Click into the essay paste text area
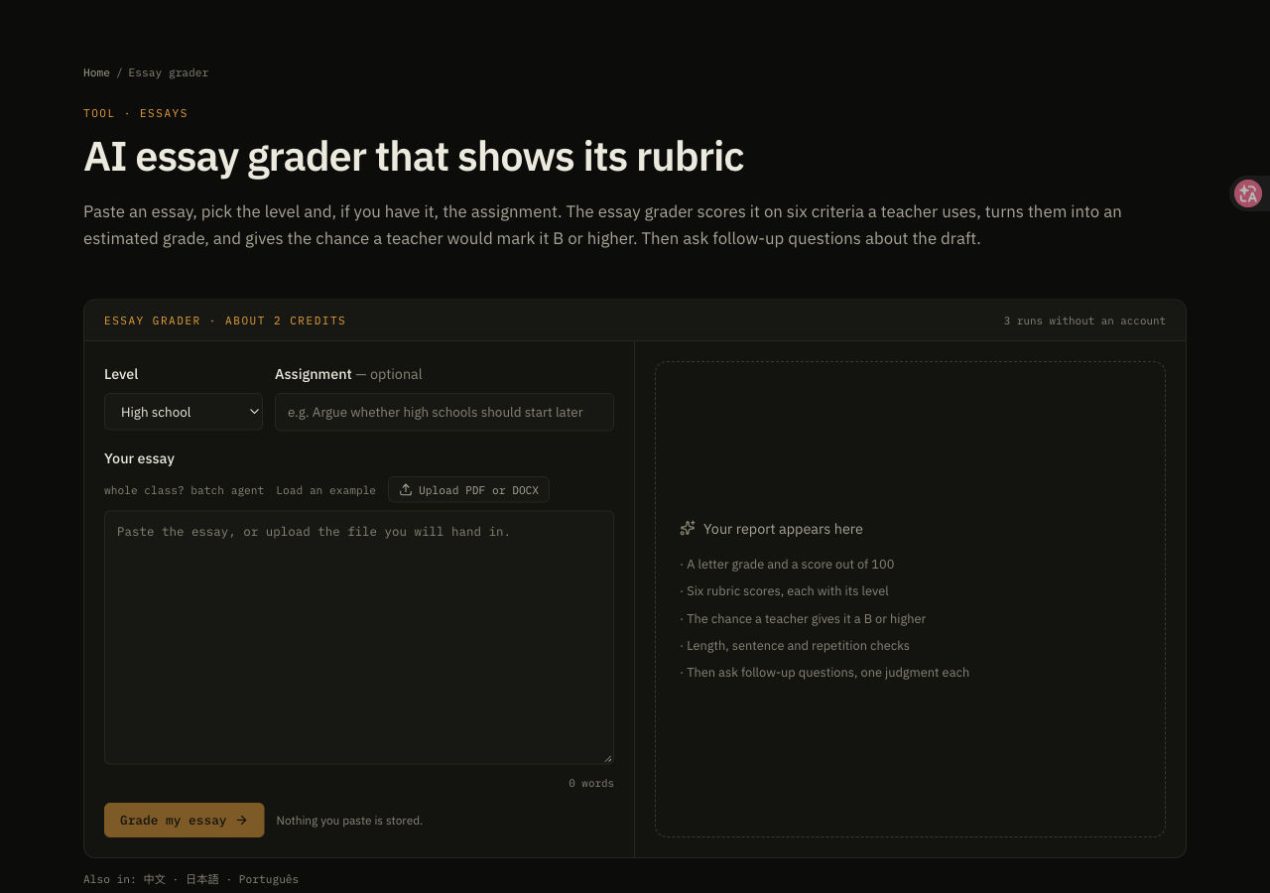This screenshot has width=1270, height=893. tap(359, 637)
